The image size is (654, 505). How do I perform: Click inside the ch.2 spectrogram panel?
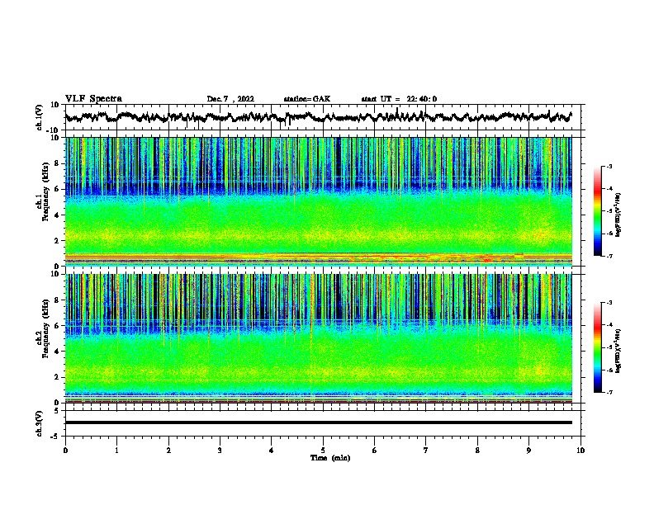tap(318, 338)
